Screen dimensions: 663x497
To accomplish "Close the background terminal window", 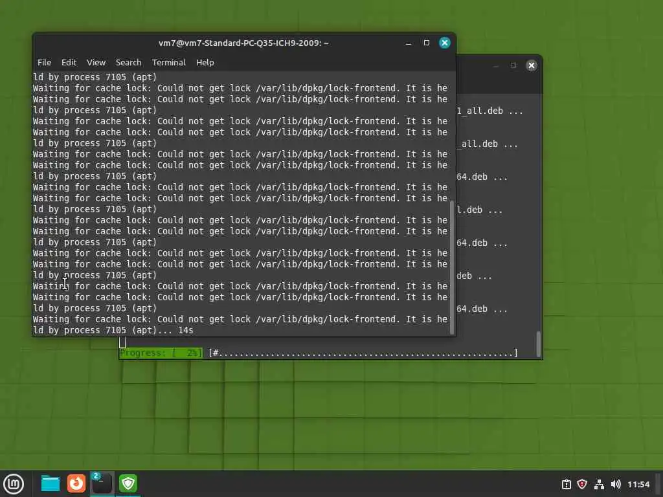I will tap(532, 65).
